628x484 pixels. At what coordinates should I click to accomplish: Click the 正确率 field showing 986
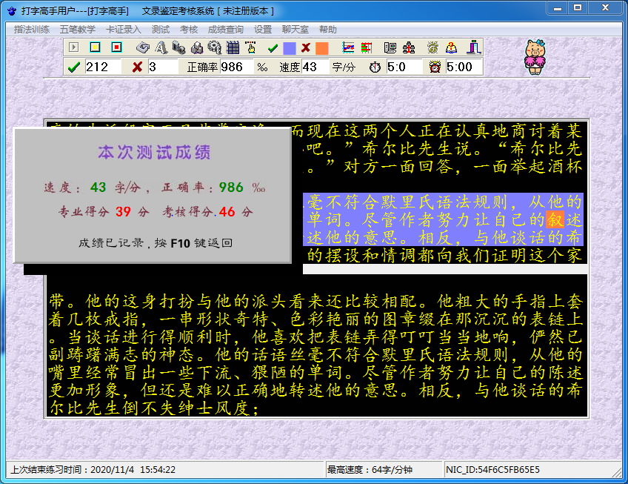(x=236, y=67)
